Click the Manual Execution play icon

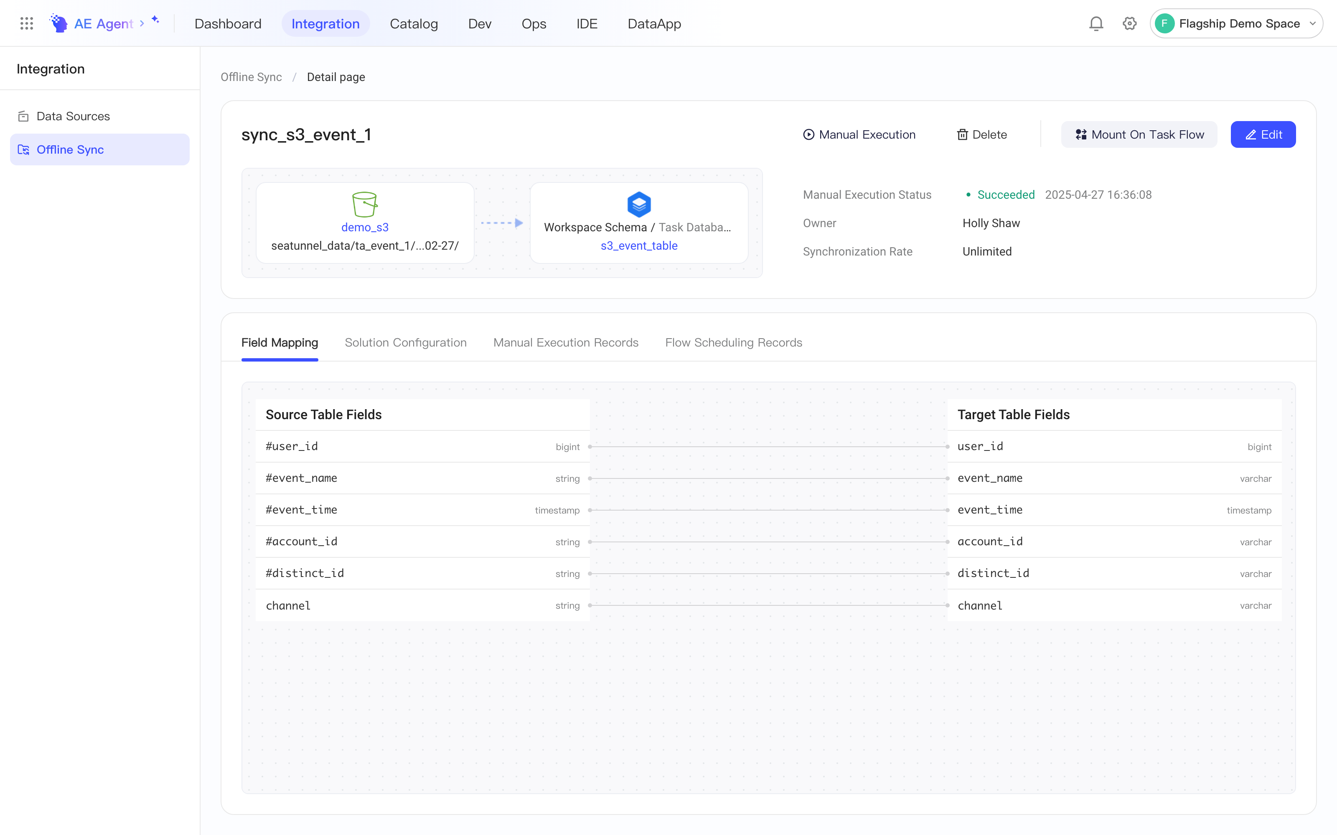[808, 134]
